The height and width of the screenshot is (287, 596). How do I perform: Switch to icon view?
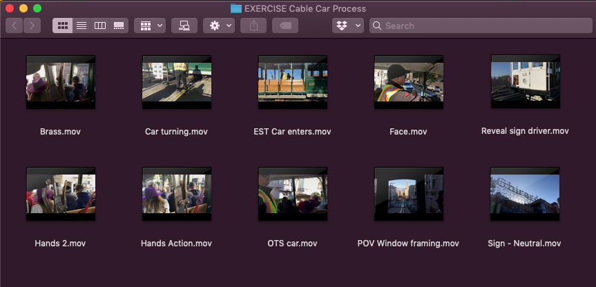coord(62,26)
